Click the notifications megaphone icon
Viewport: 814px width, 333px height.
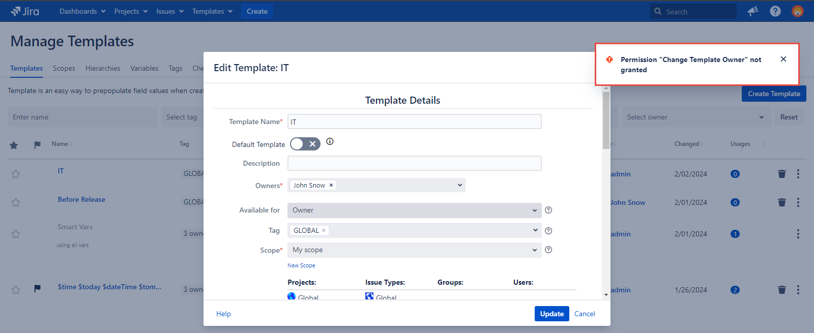pyautogui.click(x=753, y=11)
